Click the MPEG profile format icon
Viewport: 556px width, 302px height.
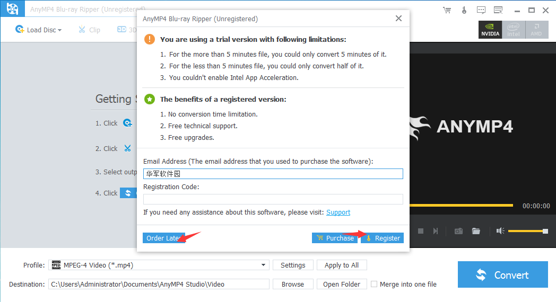pyautogui.click(x=56, y=265)
